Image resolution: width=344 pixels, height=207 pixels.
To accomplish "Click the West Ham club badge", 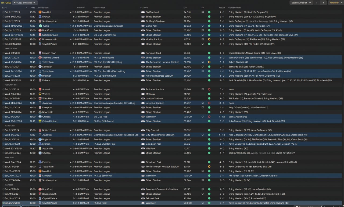I will [40, 99].
